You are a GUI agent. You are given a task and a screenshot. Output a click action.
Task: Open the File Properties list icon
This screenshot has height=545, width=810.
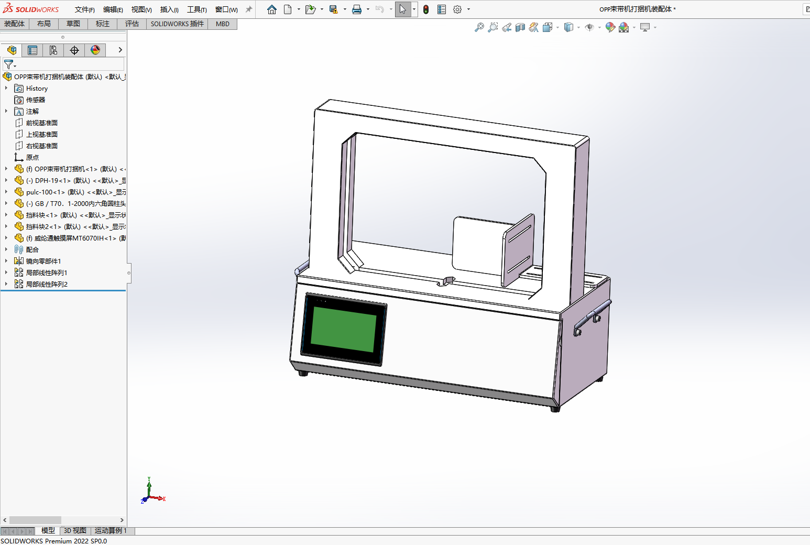pos(442,9)
